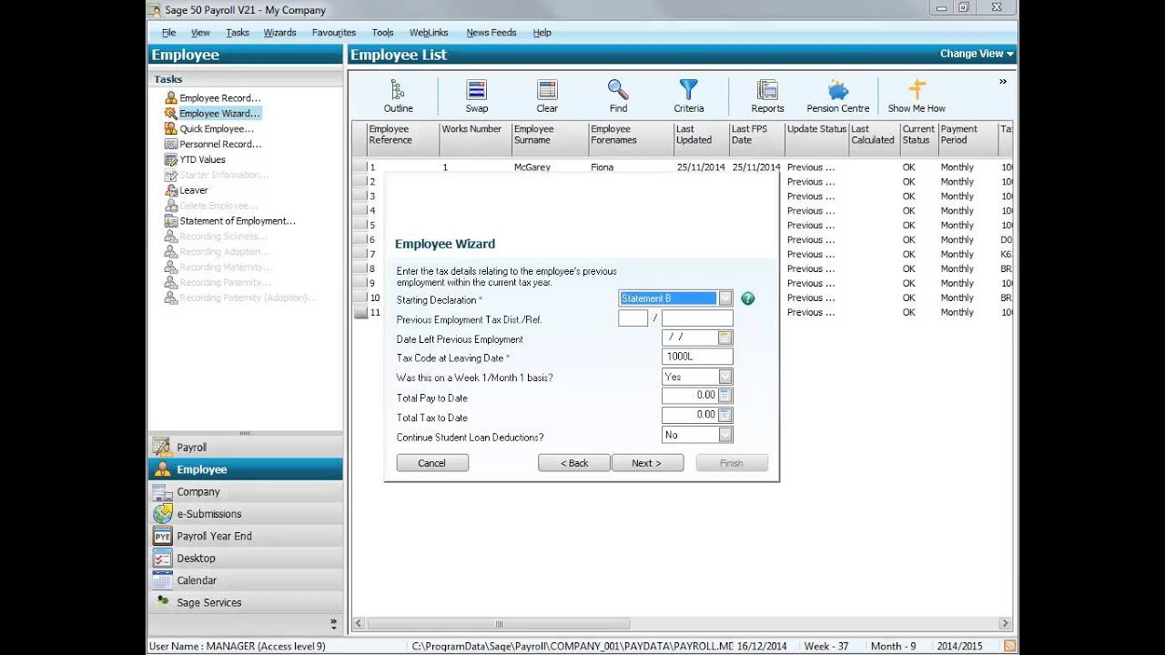Open Total Pay to Date calculator
This screenshot has width=1165, height=655.
click(x=724, y=396)
